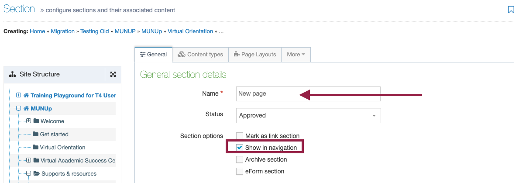The width and height of the screenshot is (519, 183).
Task: Click into the Name input field
Action: [x=309, y=94]
